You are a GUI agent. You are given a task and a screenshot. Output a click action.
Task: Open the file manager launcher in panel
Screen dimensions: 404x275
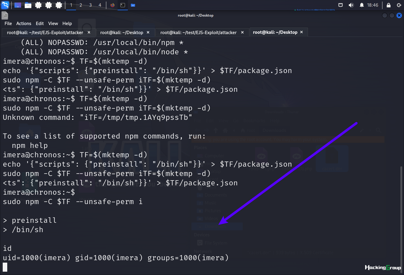(x=28, y=5)
